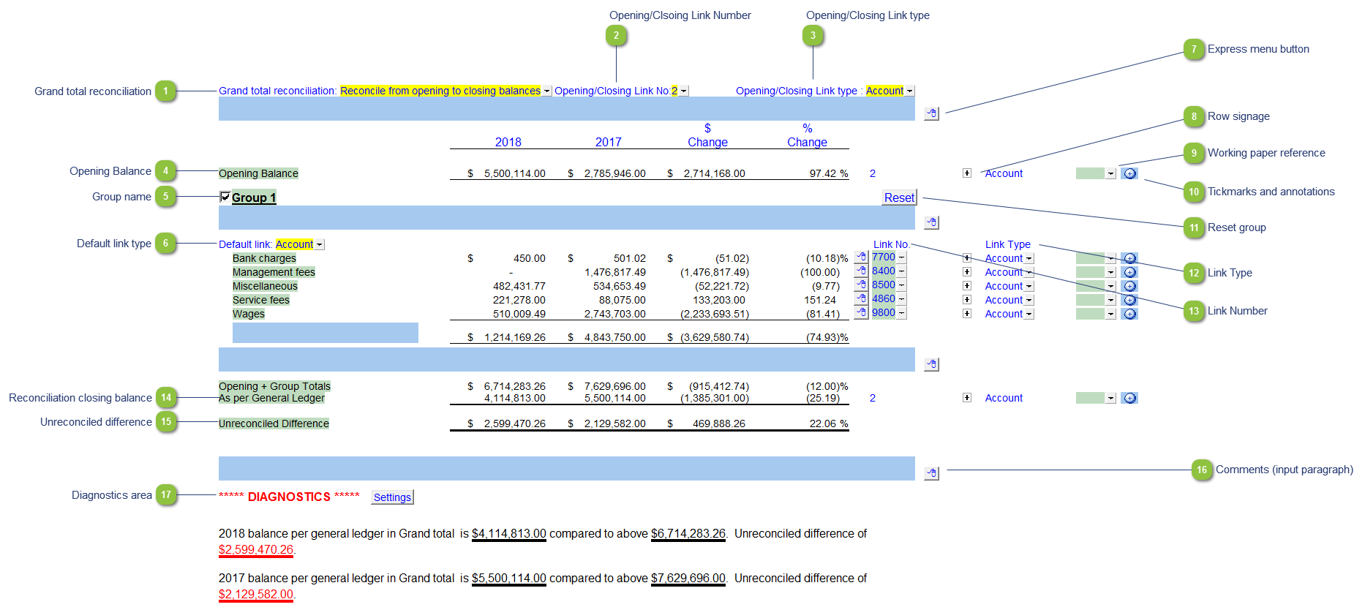Click the $5,500,114.00 underlined diagnostic amount
This screenshot has height=610, width=1365.
point(509,579)
